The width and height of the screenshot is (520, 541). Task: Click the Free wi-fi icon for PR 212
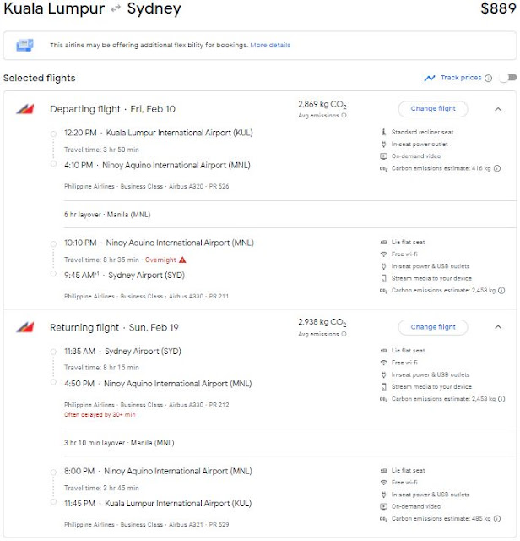pyautogui.click(x=383, y=363)
